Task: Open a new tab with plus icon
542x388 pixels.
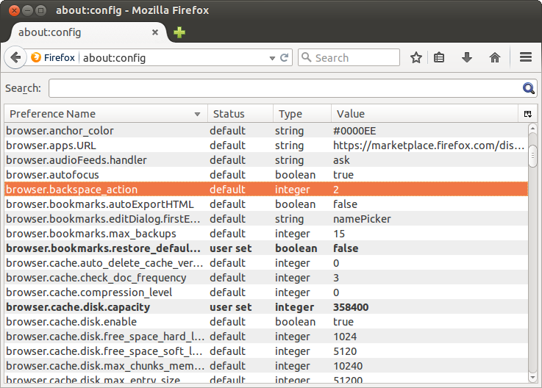Action: [x=179, y=32]
